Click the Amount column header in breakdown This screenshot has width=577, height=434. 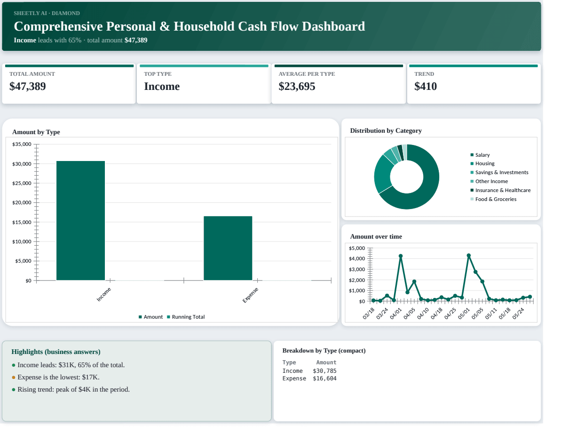pos(326,362)
